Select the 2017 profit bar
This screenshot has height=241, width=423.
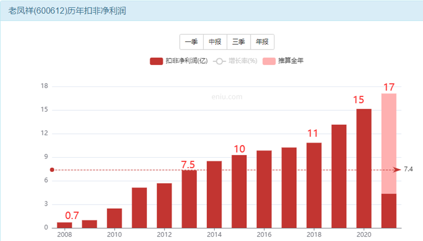289,188
